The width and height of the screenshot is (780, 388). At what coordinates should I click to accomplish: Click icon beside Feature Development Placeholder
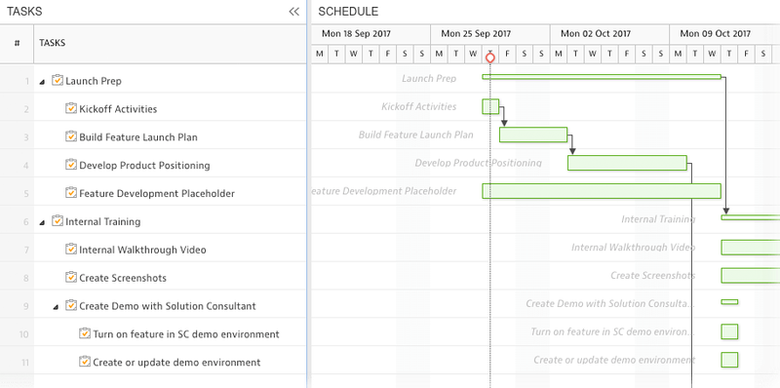point(71,192)
